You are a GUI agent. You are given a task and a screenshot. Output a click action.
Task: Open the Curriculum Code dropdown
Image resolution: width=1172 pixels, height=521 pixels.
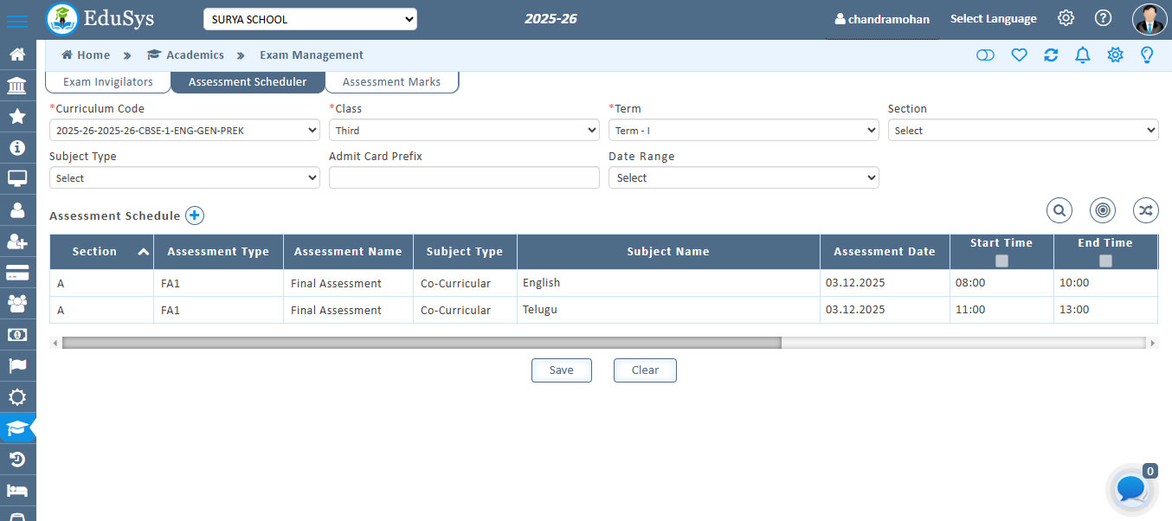point(184,131)
